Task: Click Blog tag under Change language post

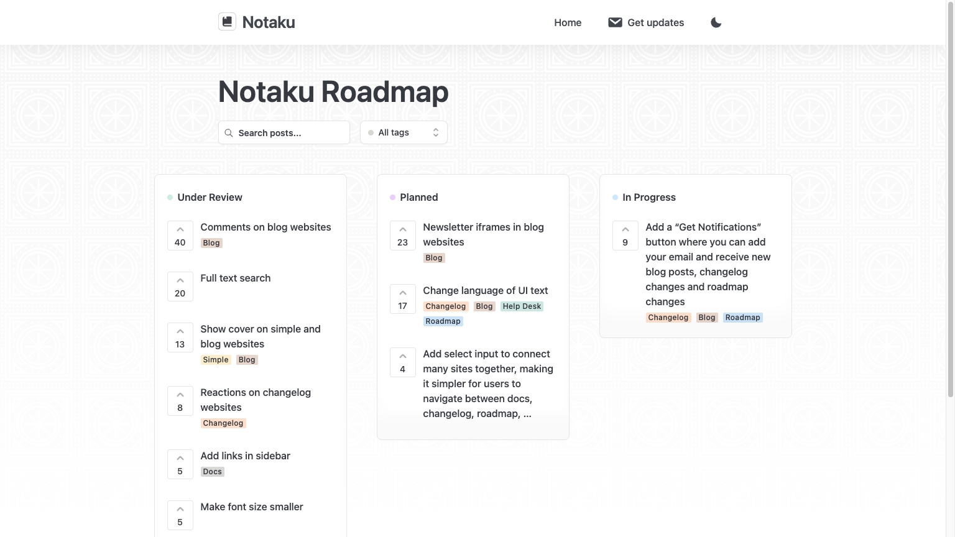Action: tap(484, 306)
